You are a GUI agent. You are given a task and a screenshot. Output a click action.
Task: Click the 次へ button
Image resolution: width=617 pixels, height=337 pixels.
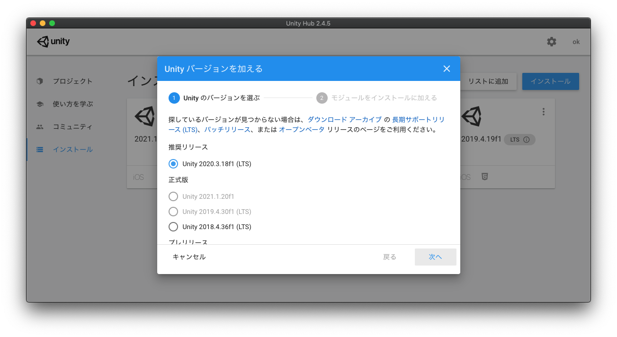click(x=435, y=257)
